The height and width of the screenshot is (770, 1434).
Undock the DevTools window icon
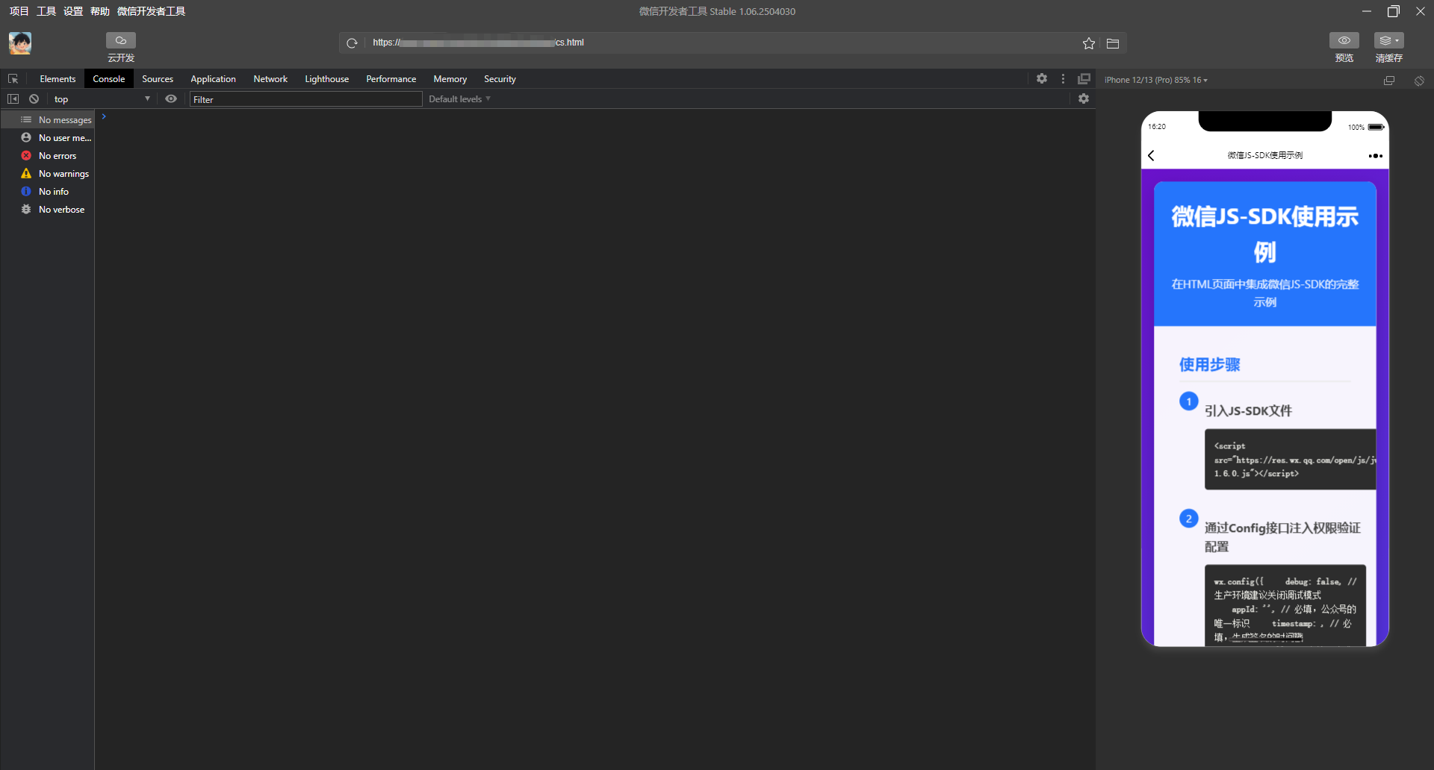[1084, 78]
